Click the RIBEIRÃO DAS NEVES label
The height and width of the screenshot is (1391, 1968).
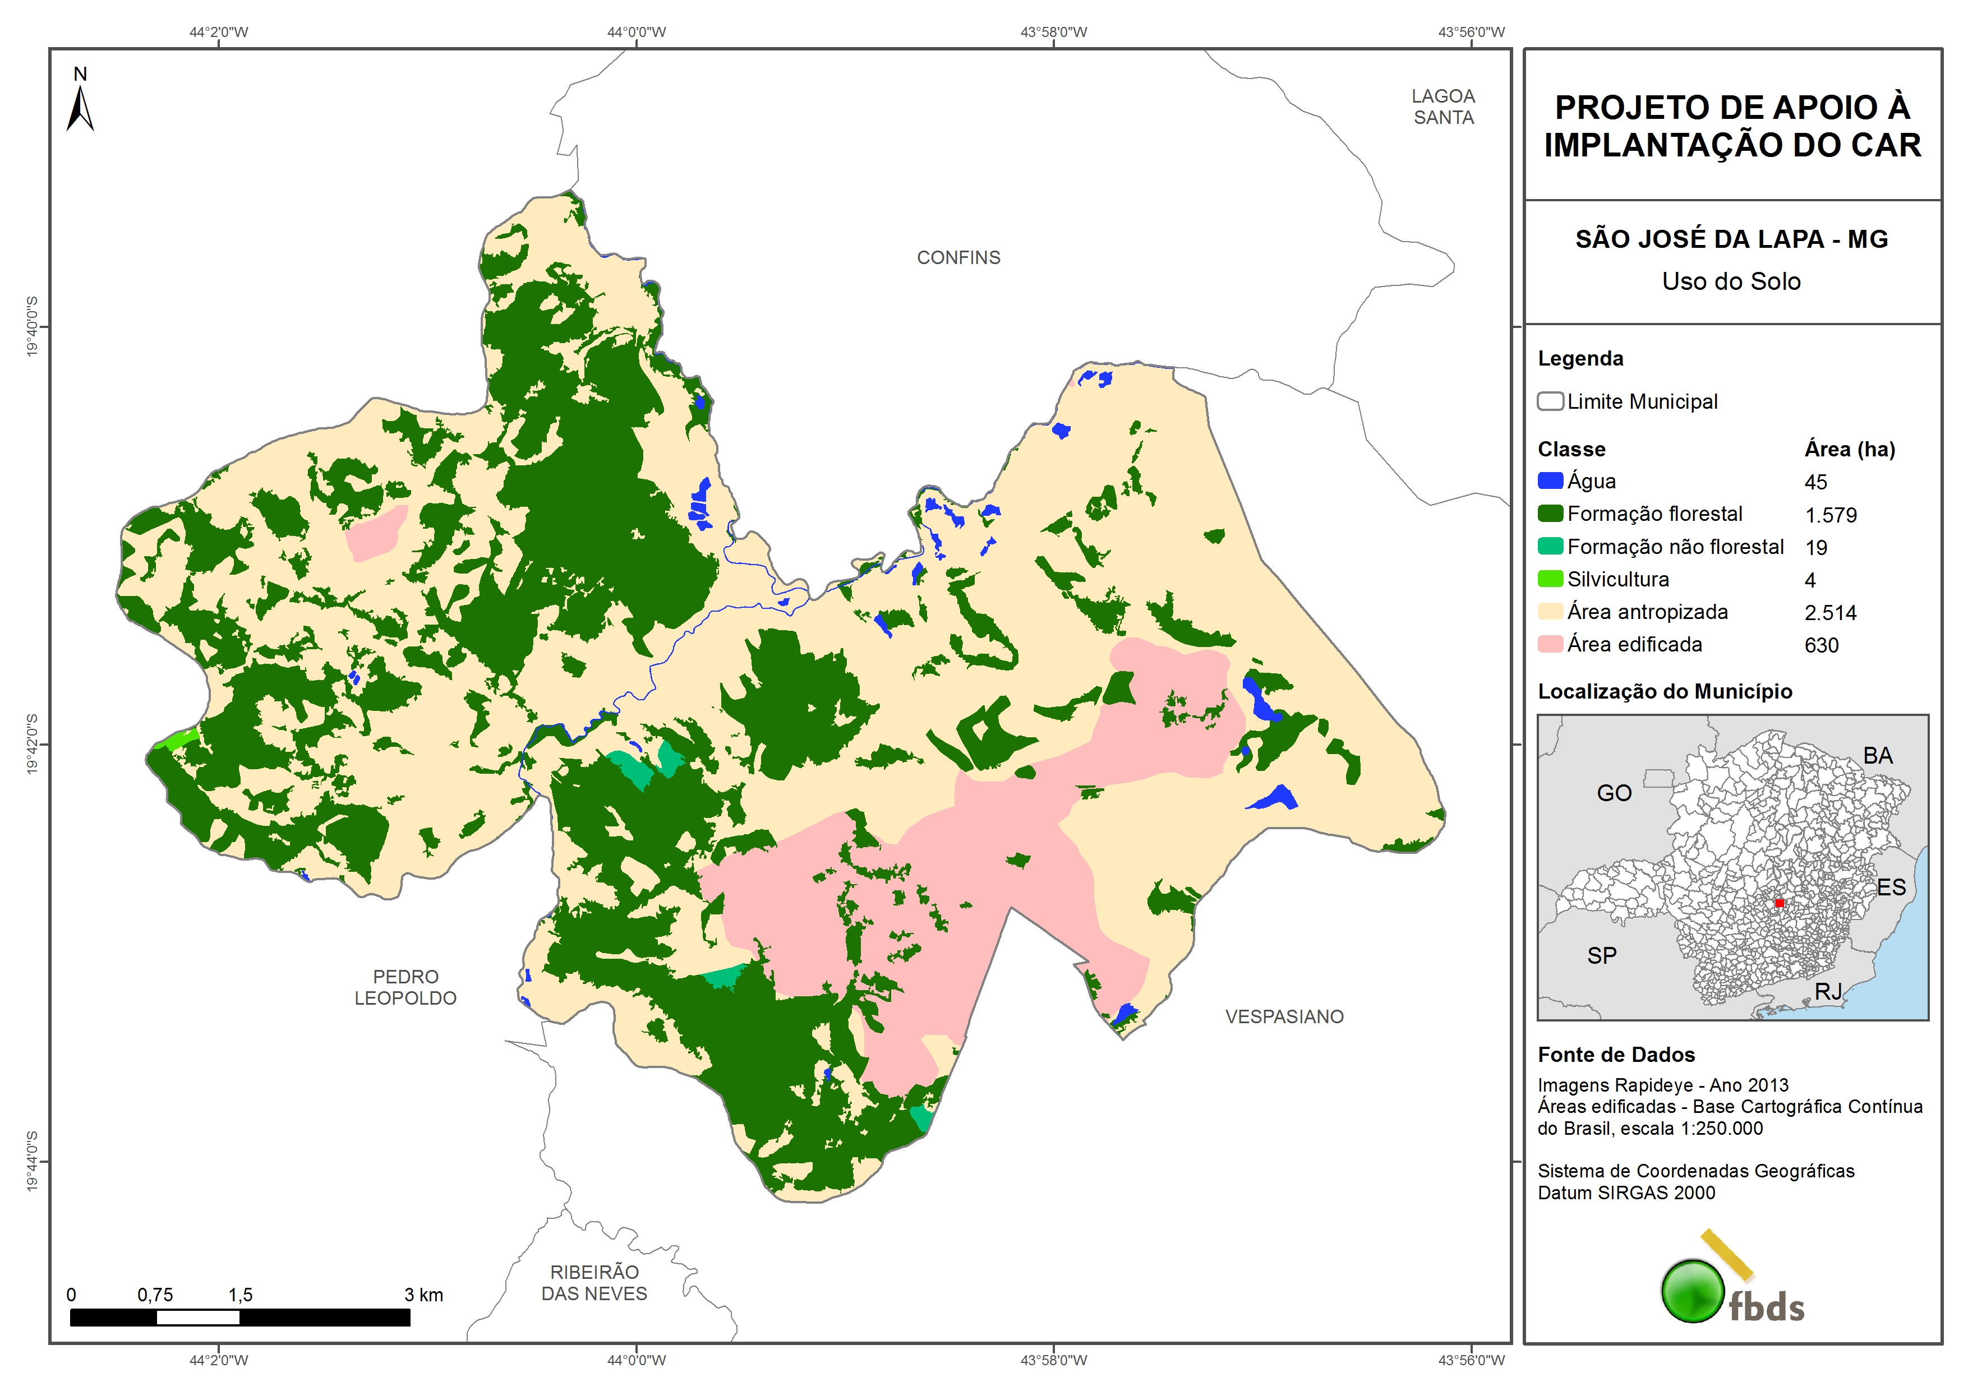pos(594,1282)
